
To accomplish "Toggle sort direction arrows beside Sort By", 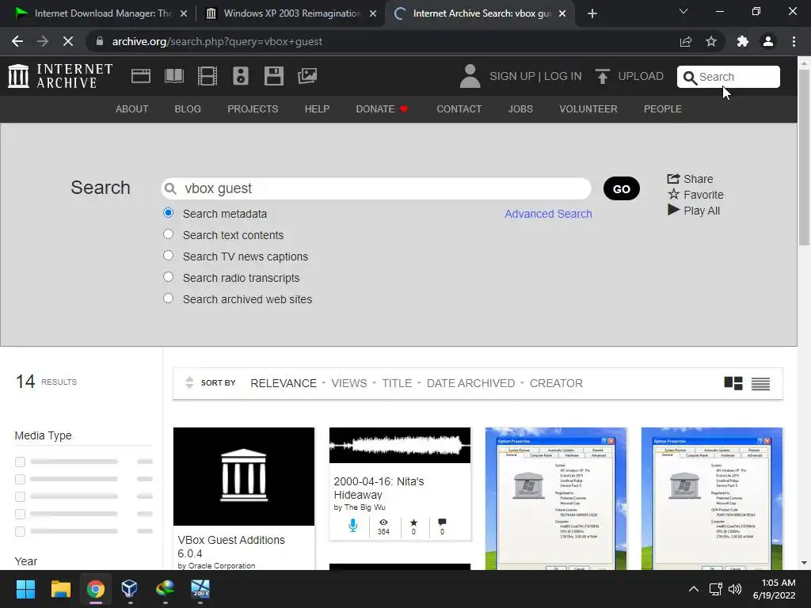I will [189, 382].
